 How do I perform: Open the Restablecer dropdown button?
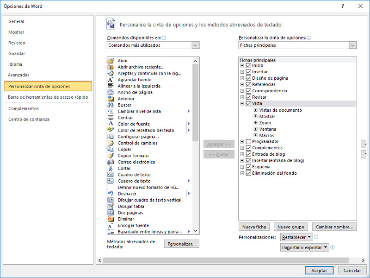pyautogui.click(x=296, y=237)
